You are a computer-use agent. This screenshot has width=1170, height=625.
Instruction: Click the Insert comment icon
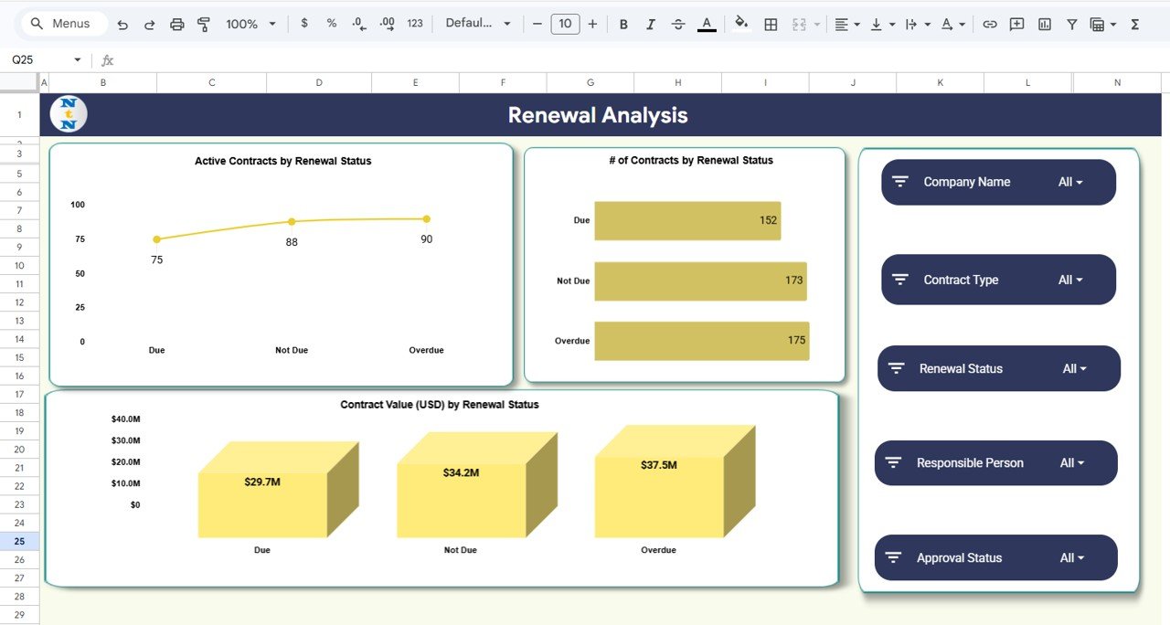click(1016, 24)
